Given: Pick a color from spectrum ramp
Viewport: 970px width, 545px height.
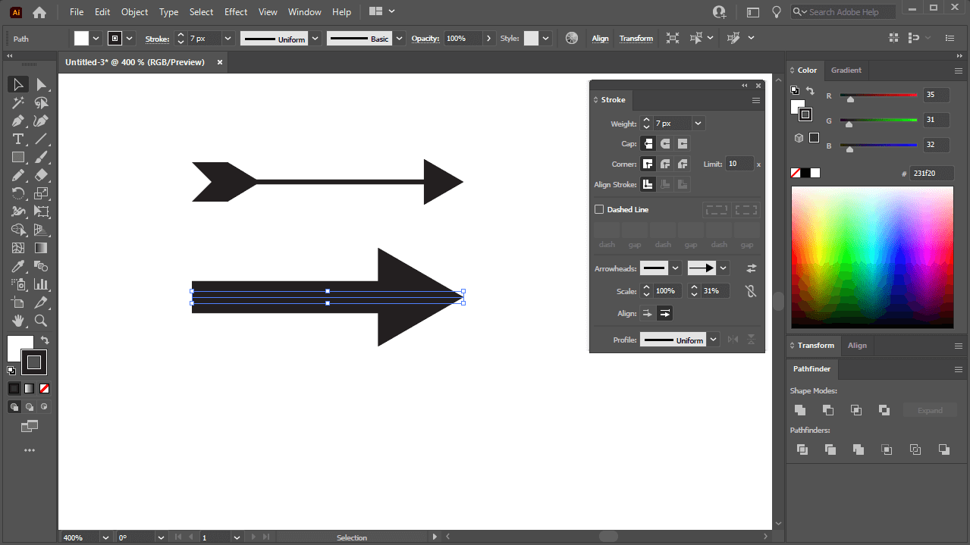Looking at the screenshot, I should click(x=872, y=257).
